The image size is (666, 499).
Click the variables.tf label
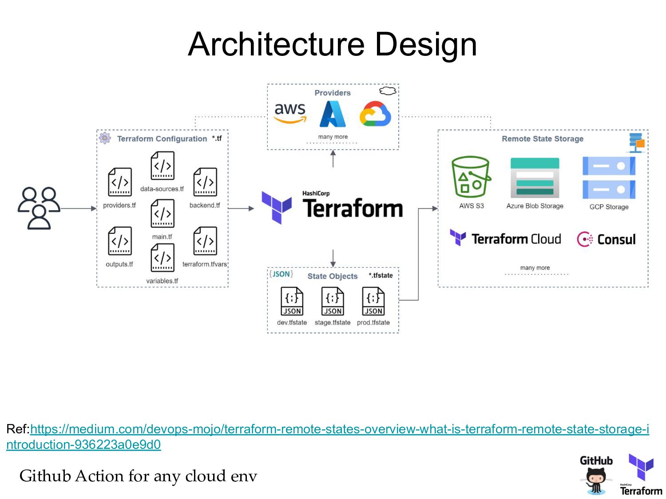162,281
